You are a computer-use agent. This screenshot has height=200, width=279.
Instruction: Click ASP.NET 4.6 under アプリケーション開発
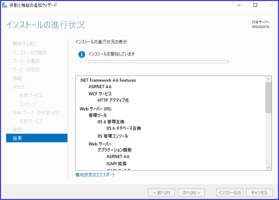[118, 157]
